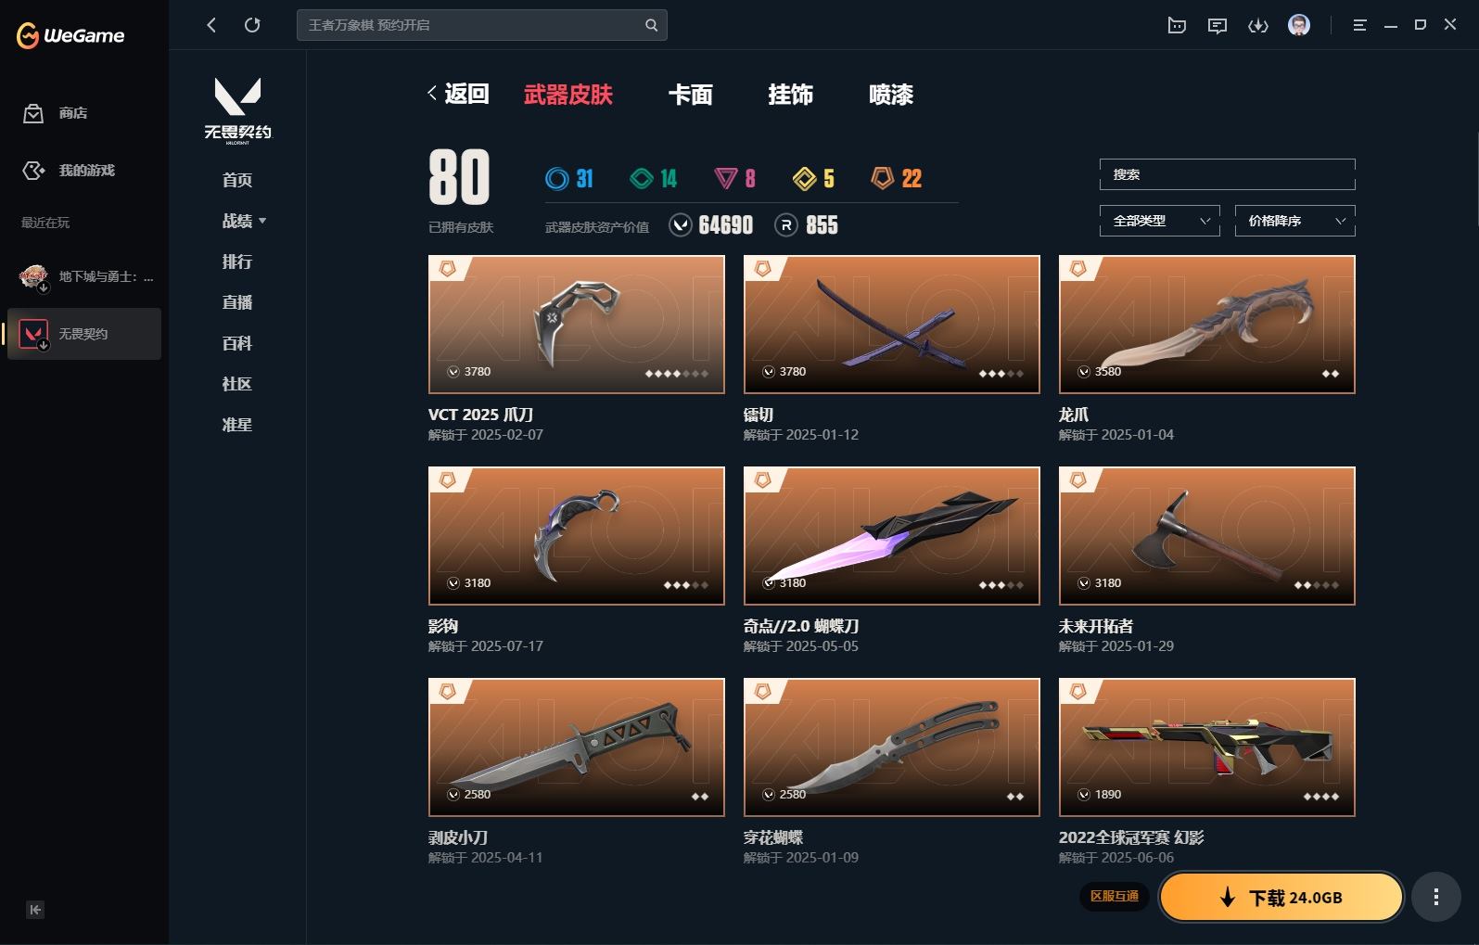The image size is (1479, 945).
Task: Click the skin 搜索 input field
Action: tap(1228, 174)
